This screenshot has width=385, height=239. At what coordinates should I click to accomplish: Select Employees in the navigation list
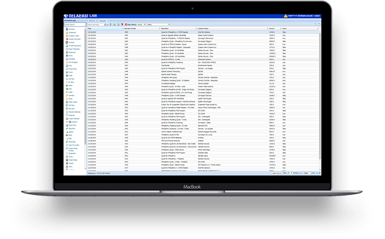[x=72, y=52]
